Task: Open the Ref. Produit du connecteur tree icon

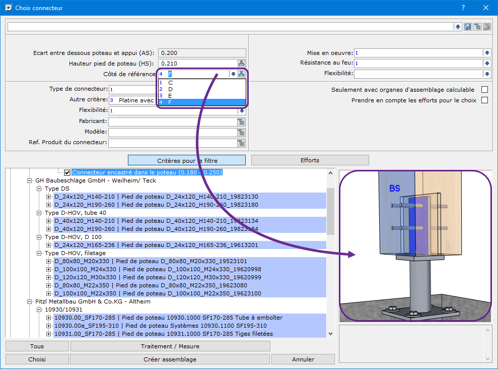Action: (242, 143)
